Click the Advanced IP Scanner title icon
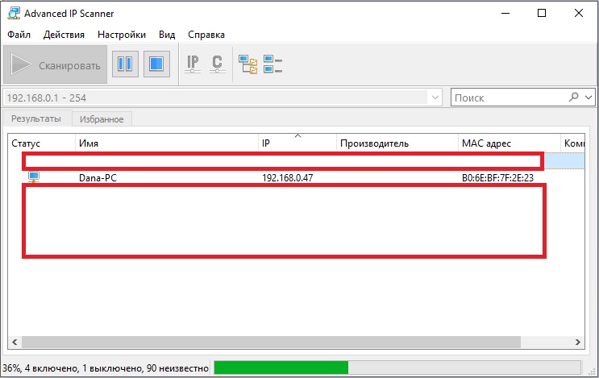The height and width of the screenshot is (378, 599). (x=14, y=14)
